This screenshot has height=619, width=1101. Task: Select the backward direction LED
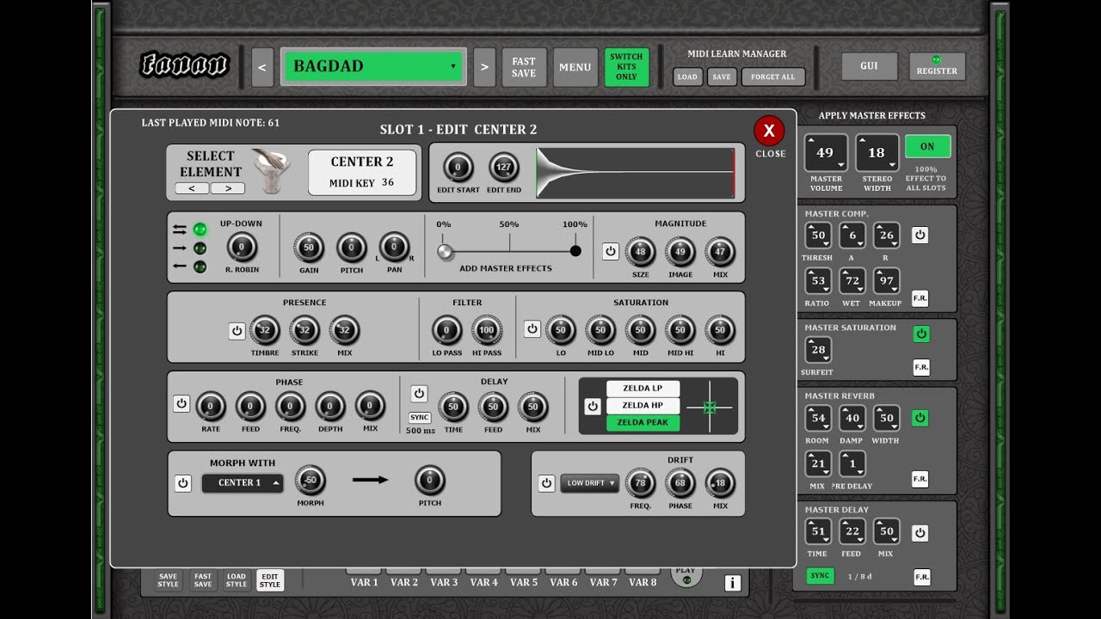click(x=200, y=267)
